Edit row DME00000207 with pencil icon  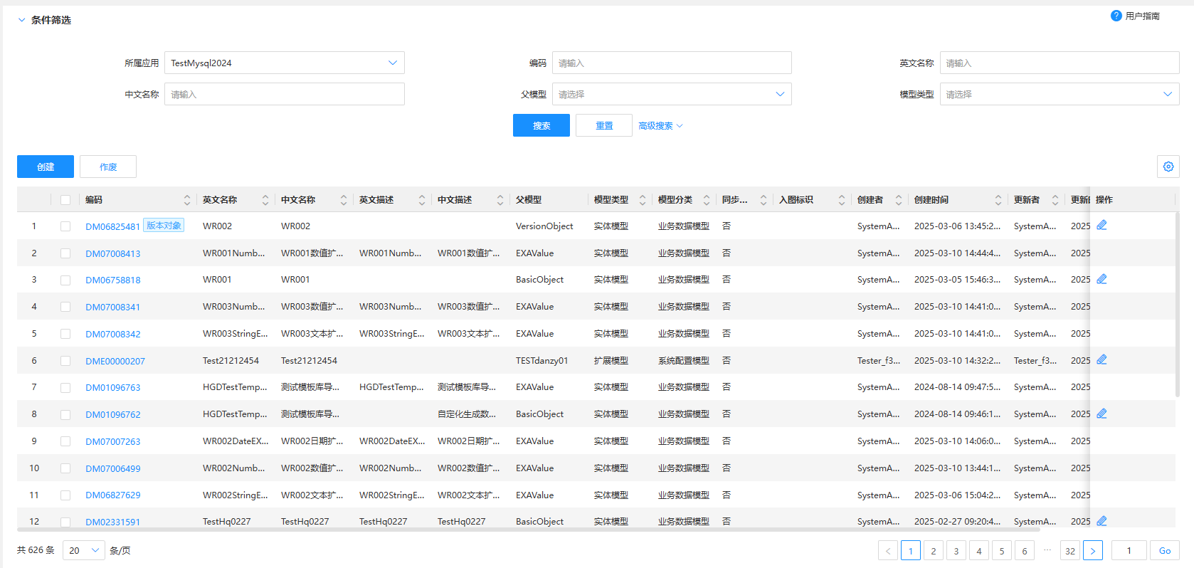click(1101, 359)
